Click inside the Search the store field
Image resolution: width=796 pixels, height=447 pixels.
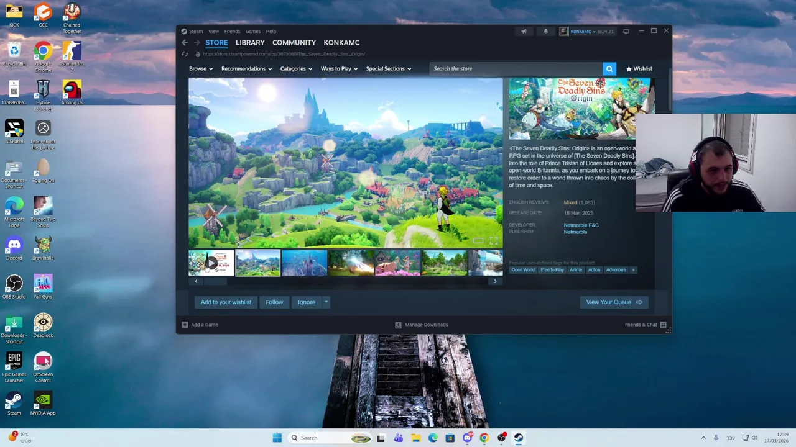516,69
